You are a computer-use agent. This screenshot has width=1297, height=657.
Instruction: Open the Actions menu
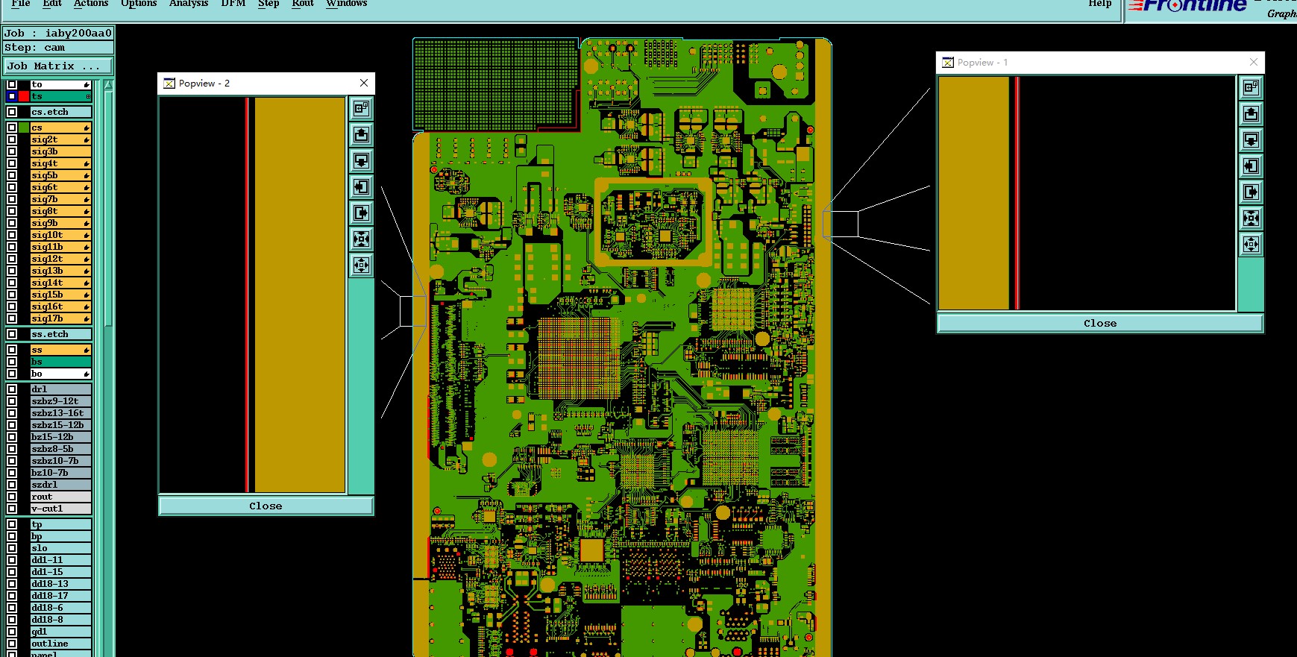point(91,4)
